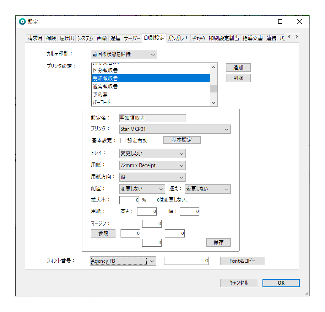Click the Font名コピー button

click(242, 261)
